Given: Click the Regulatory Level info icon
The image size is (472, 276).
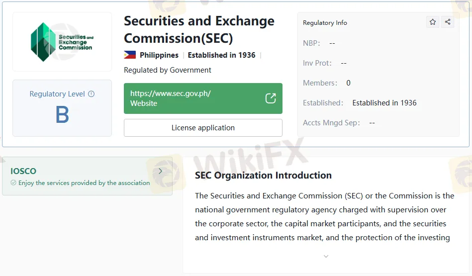Looking at the screenshot, I should pyautogui.click(x=91, y=94).
